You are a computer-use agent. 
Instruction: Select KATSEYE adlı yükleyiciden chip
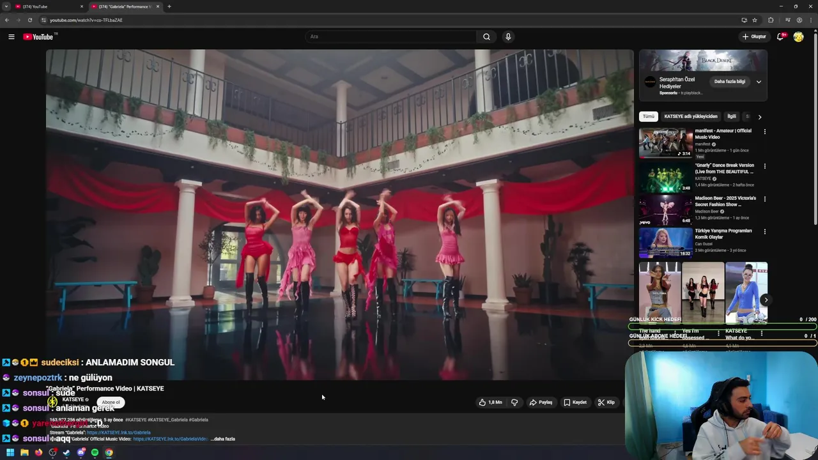[691, 116]
